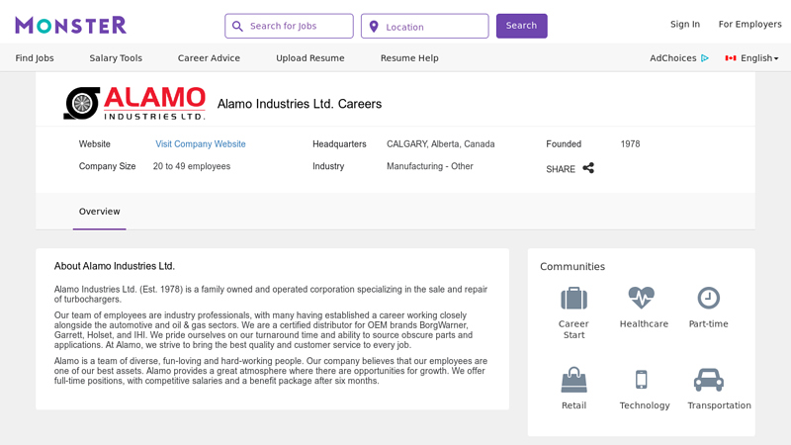Open the Technology phone icon
This screenshot has height=445, width=791.
pyautogui.click(x=641, y=380)
